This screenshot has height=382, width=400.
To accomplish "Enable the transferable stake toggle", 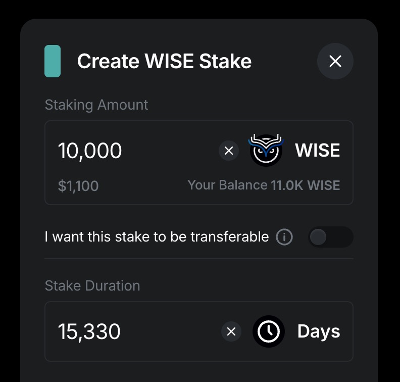I will tap(330, 237).
